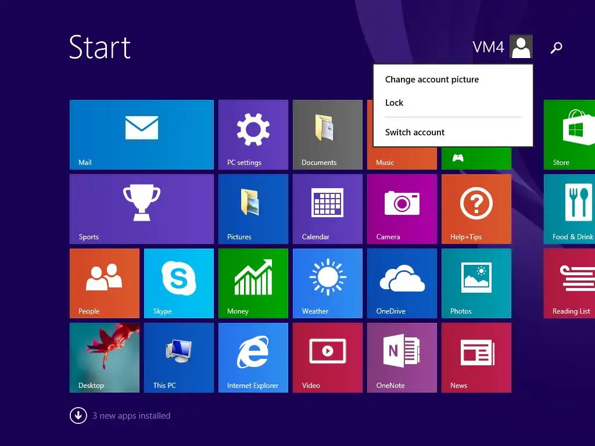Open PC settings tile
Image resolution: width=595 pixels, height=446 pixels.
253,135
